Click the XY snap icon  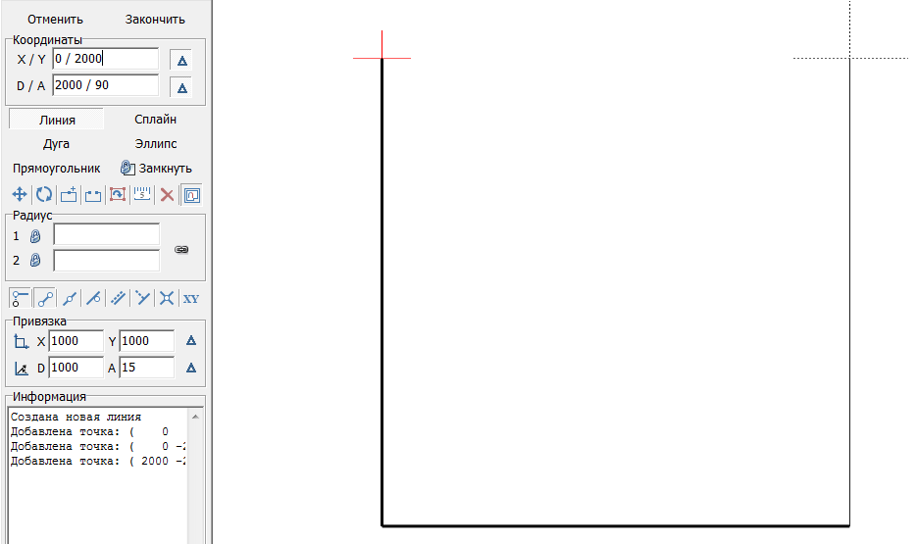(191, 298)
